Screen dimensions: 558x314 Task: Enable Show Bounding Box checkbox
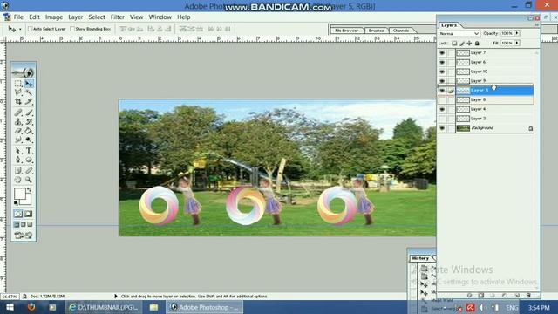tap(72, 29)
